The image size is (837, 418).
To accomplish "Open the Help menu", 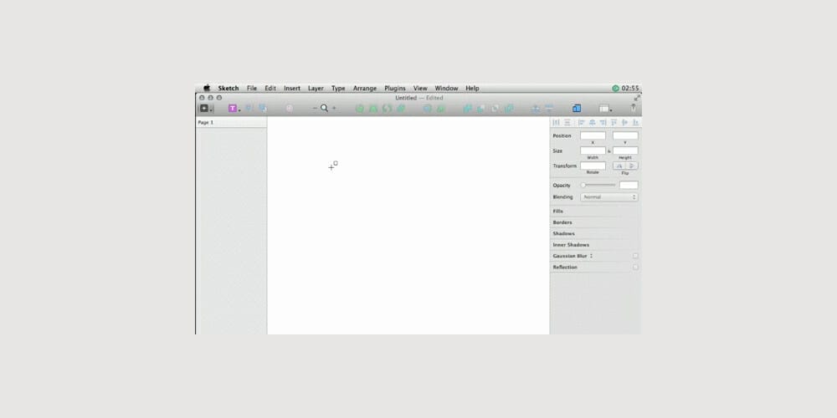I will coord(472,89).
